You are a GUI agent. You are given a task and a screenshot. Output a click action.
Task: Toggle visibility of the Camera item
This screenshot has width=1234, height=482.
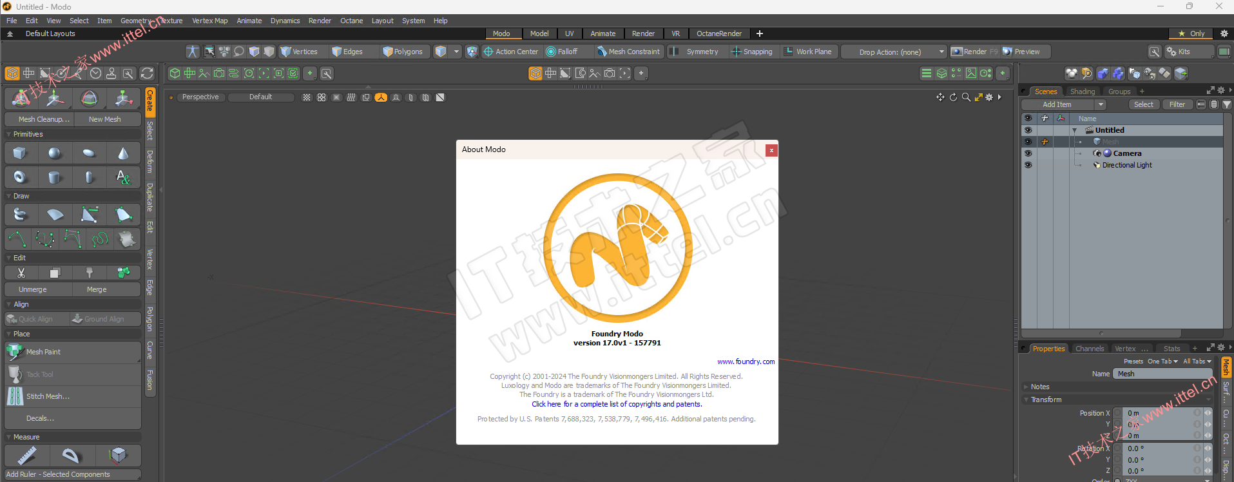[x=1028, y=153]
